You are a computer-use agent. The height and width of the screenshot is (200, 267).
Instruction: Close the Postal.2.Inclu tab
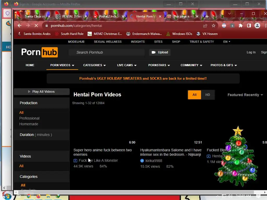123,16
